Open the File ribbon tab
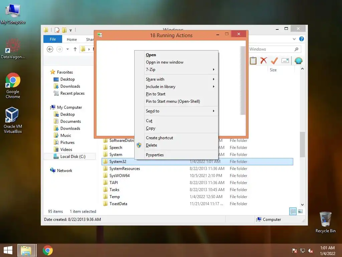The height and width of the screenshot is (257, 342). click(x=52, y=39)
